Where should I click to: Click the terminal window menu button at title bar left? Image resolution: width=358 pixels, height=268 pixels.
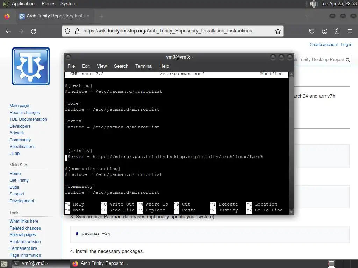coord(68,57)
